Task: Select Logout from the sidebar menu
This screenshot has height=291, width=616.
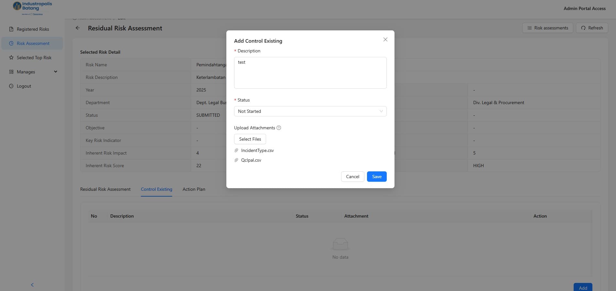Action: pos(32,86)
